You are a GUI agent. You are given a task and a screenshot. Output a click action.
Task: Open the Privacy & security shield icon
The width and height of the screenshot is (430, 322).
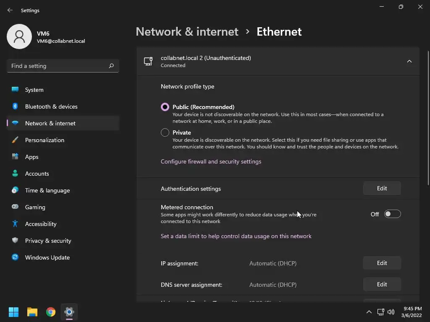[x=15, y=241]
